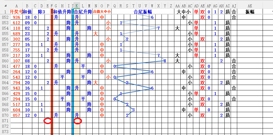Select the cell with number 943
The width and height of the screenshot is (273, 135).
(17, 88)
